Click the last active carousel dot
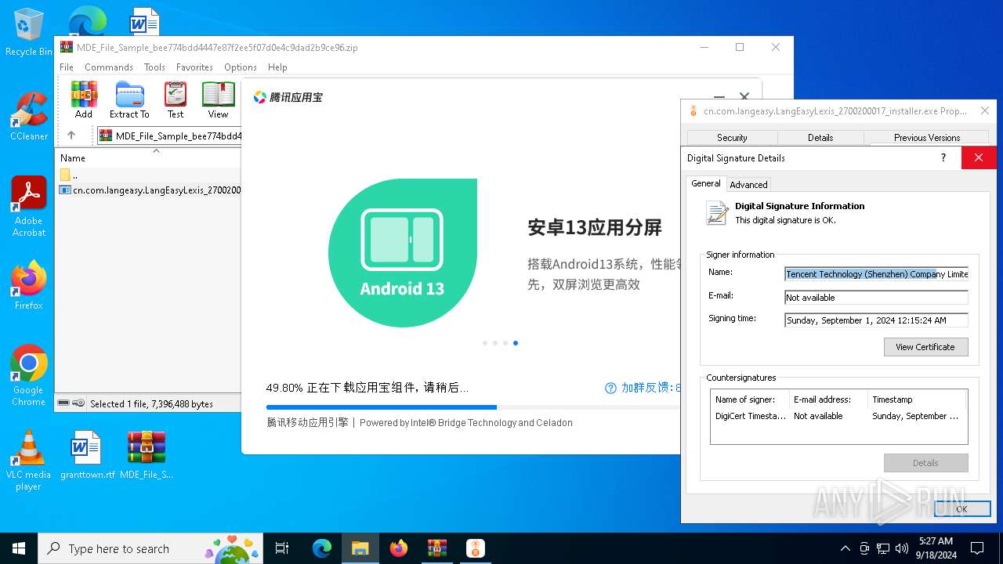The image size is (1003, 564). 515,343
